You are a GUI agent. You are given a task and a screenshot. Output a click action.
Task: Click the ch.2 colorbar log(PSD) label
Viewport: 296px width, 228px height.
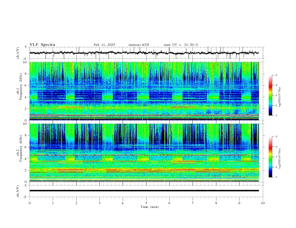[x=280, y=159]
